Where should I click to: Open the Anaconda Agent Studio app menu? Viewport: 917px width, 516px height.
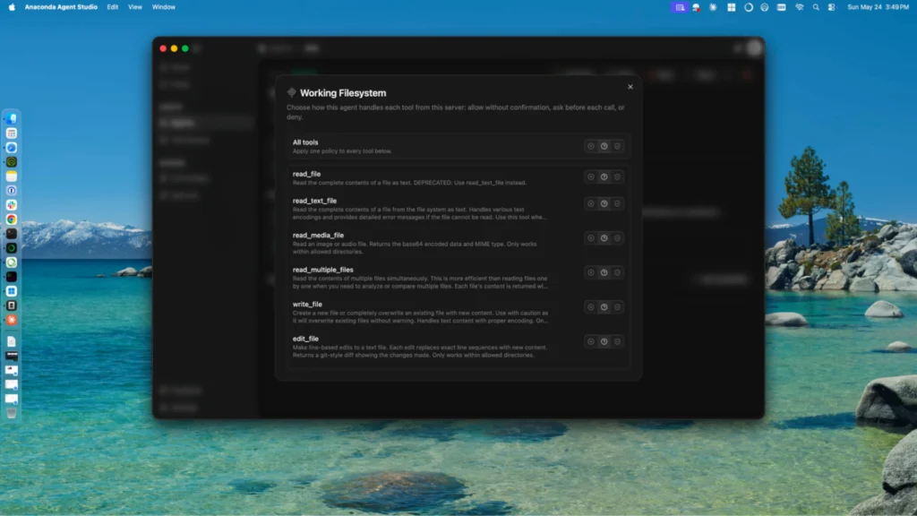61,7
